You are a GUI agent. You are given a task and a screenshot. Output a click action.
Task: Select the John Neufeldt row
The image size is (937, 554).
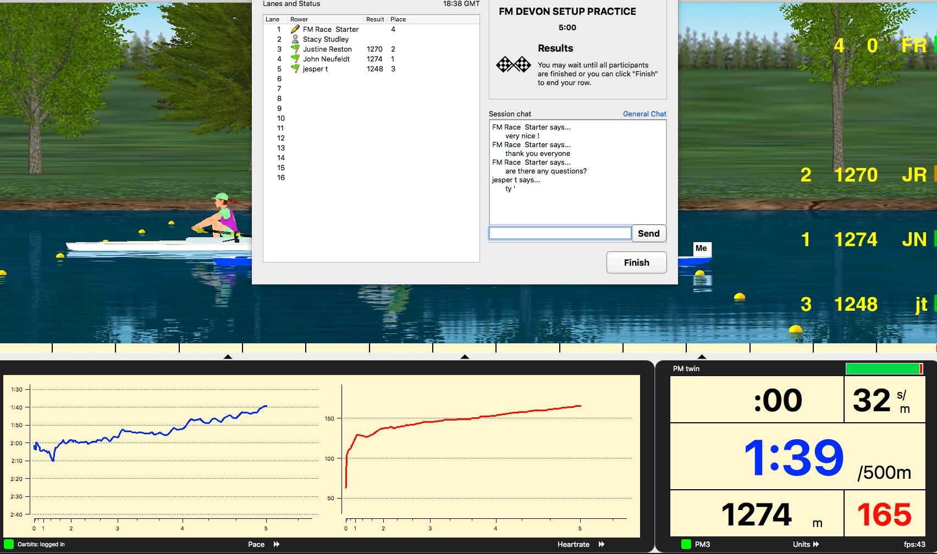(x=371, y=59)
